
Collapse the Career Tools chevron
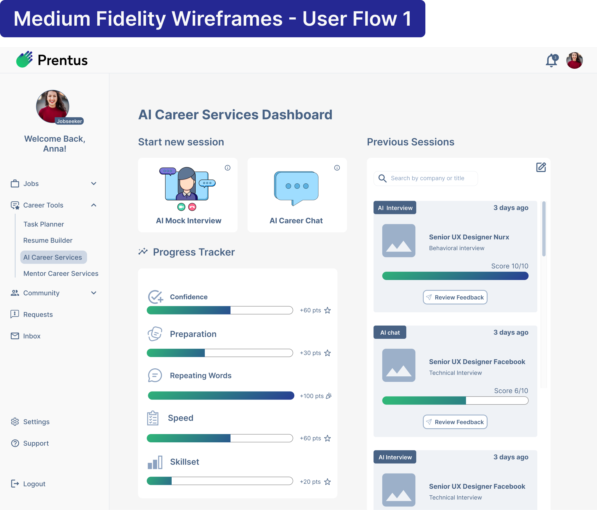94,205
